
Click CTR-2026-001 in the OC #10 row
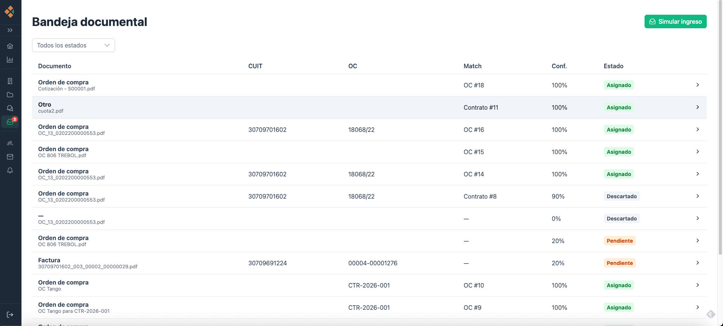(x=369, y=285)
